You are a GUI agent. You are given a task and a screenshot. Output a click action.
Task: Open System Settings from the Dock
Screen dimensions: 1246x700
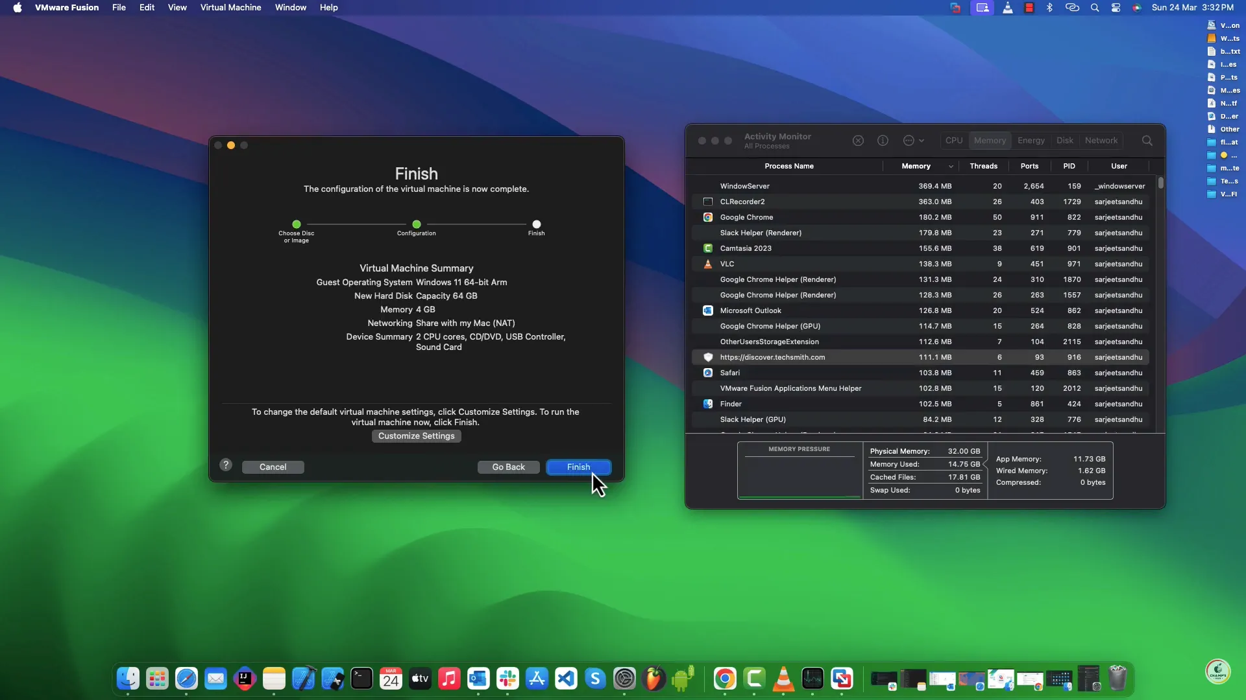[x=624, y=679]
